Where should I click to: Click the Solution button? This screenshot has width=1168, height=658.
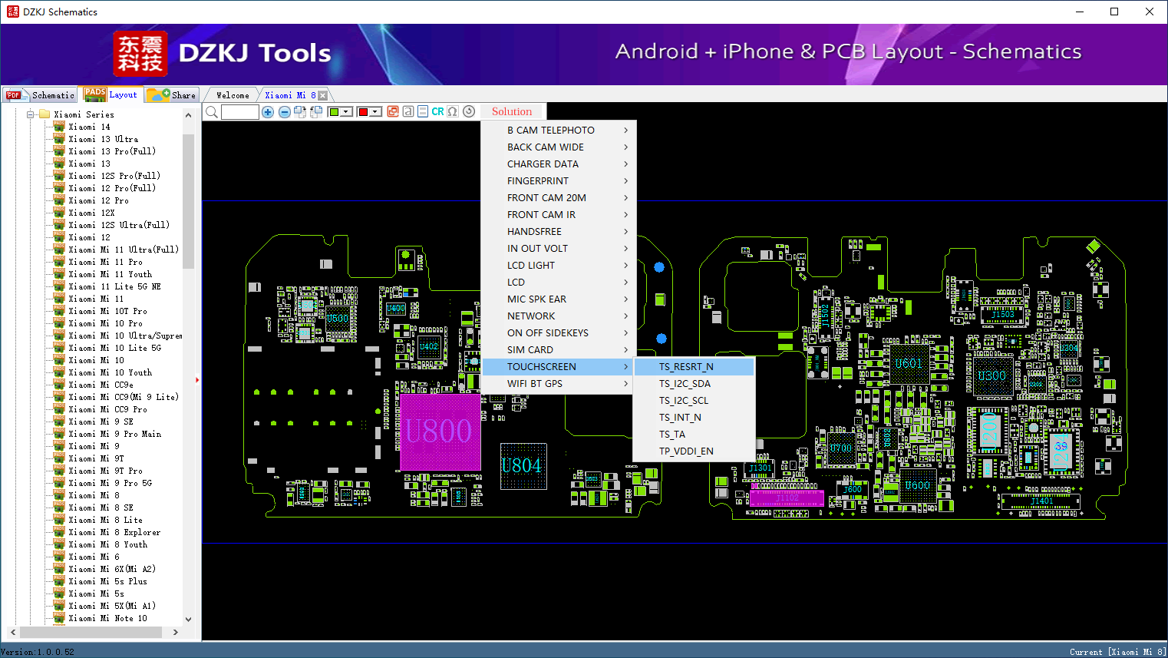(x=512, y=111)
